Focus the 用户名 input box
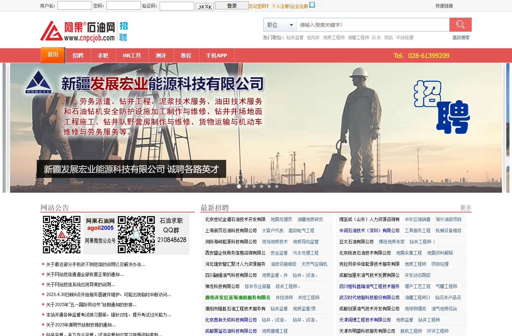 (75, 5)
